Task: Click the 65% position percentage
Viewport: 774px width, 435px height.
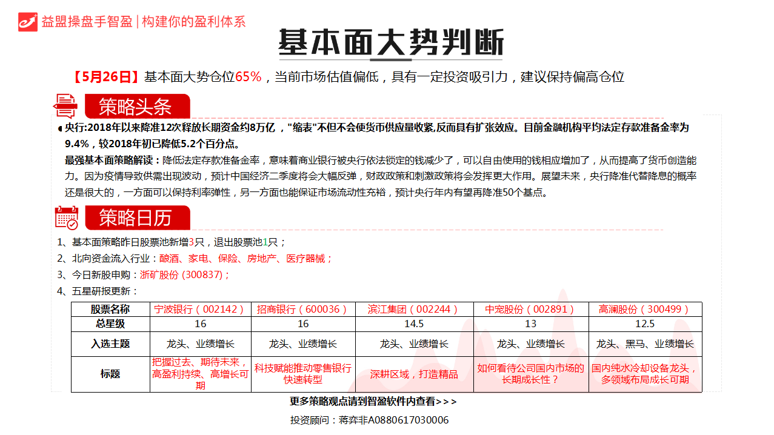Action: coord(248,77)
